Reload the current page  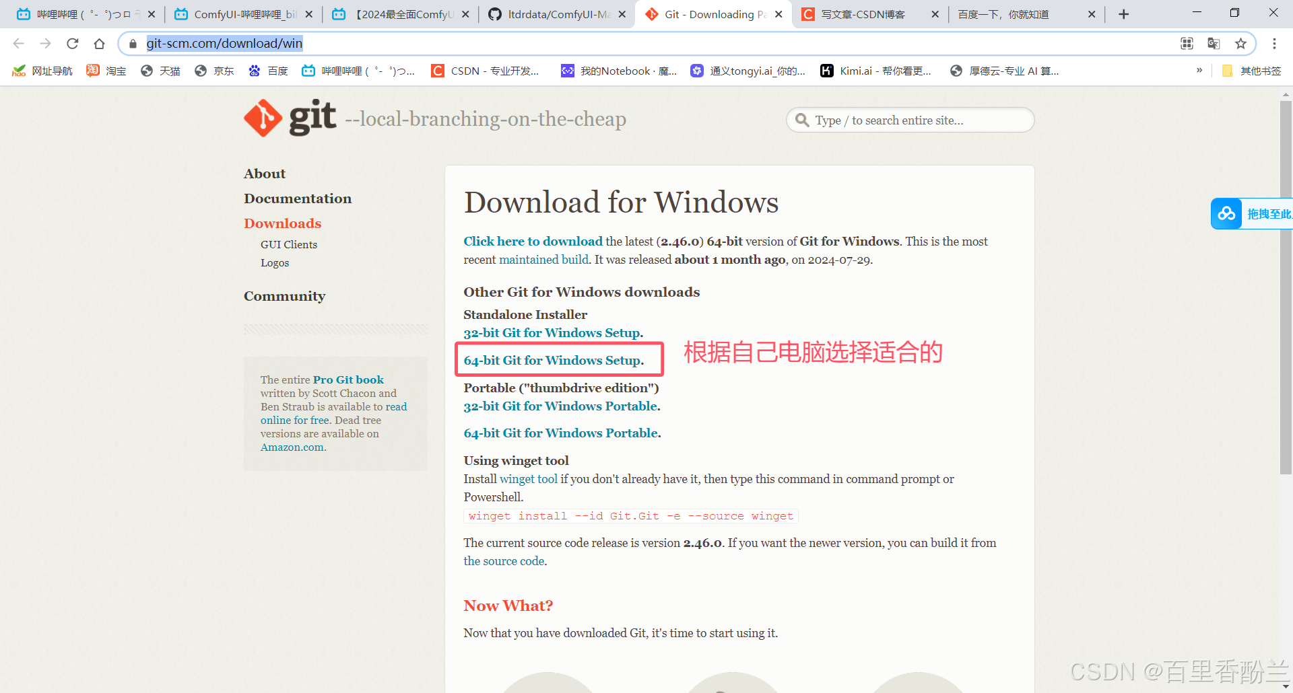point(73,44)
